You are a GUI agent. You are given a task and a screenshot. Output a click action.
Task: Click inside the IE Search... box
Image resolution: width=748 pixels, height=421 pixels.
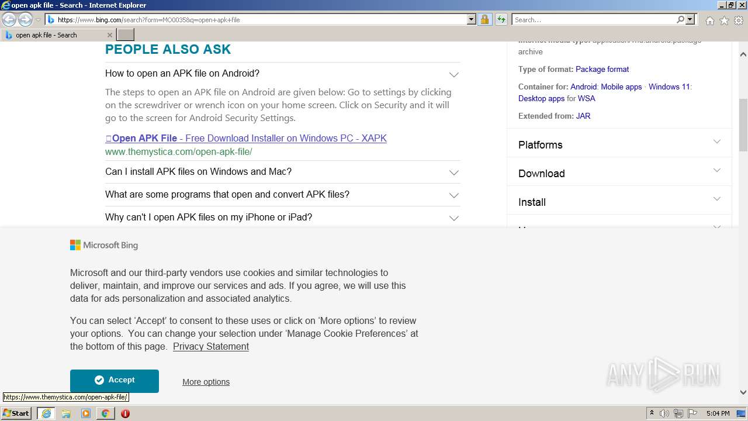[593, 19]
